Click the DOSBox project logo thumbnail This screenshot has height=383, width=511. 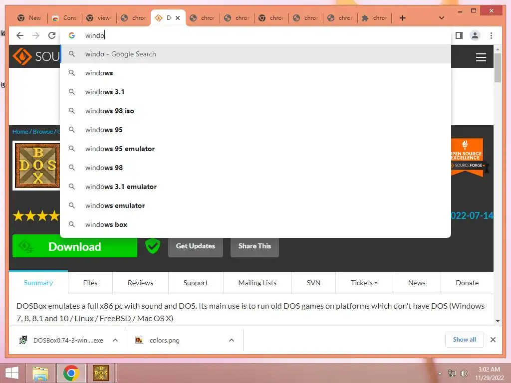coord(37,166)
